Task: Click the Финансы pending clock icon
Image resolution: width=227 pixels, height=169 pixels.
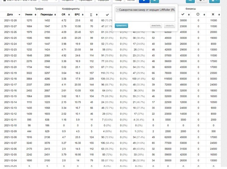Action: tap(198, 14)
